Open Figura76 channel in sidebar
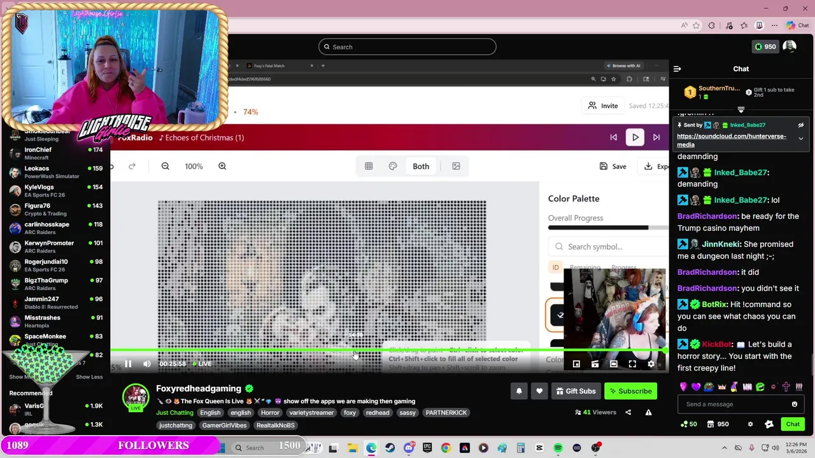Image resolution: width=815 pixels, height=458 pixels. (x=55, y=209)
